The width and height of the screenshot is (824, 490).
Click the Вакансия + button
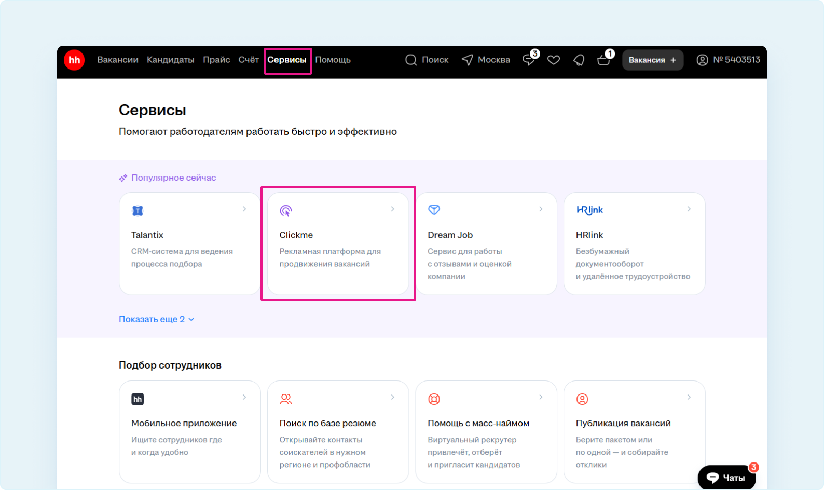click(x=652, y=60)
